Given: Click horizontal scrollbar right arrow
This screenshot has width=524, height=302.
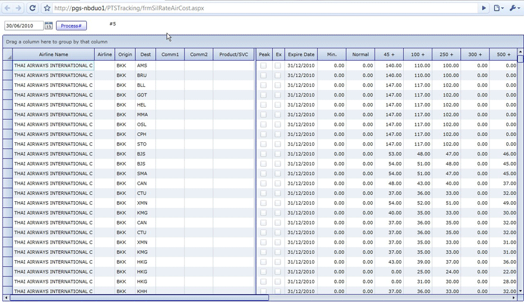Looking at the screenshot, I should (x=514, y=298).
